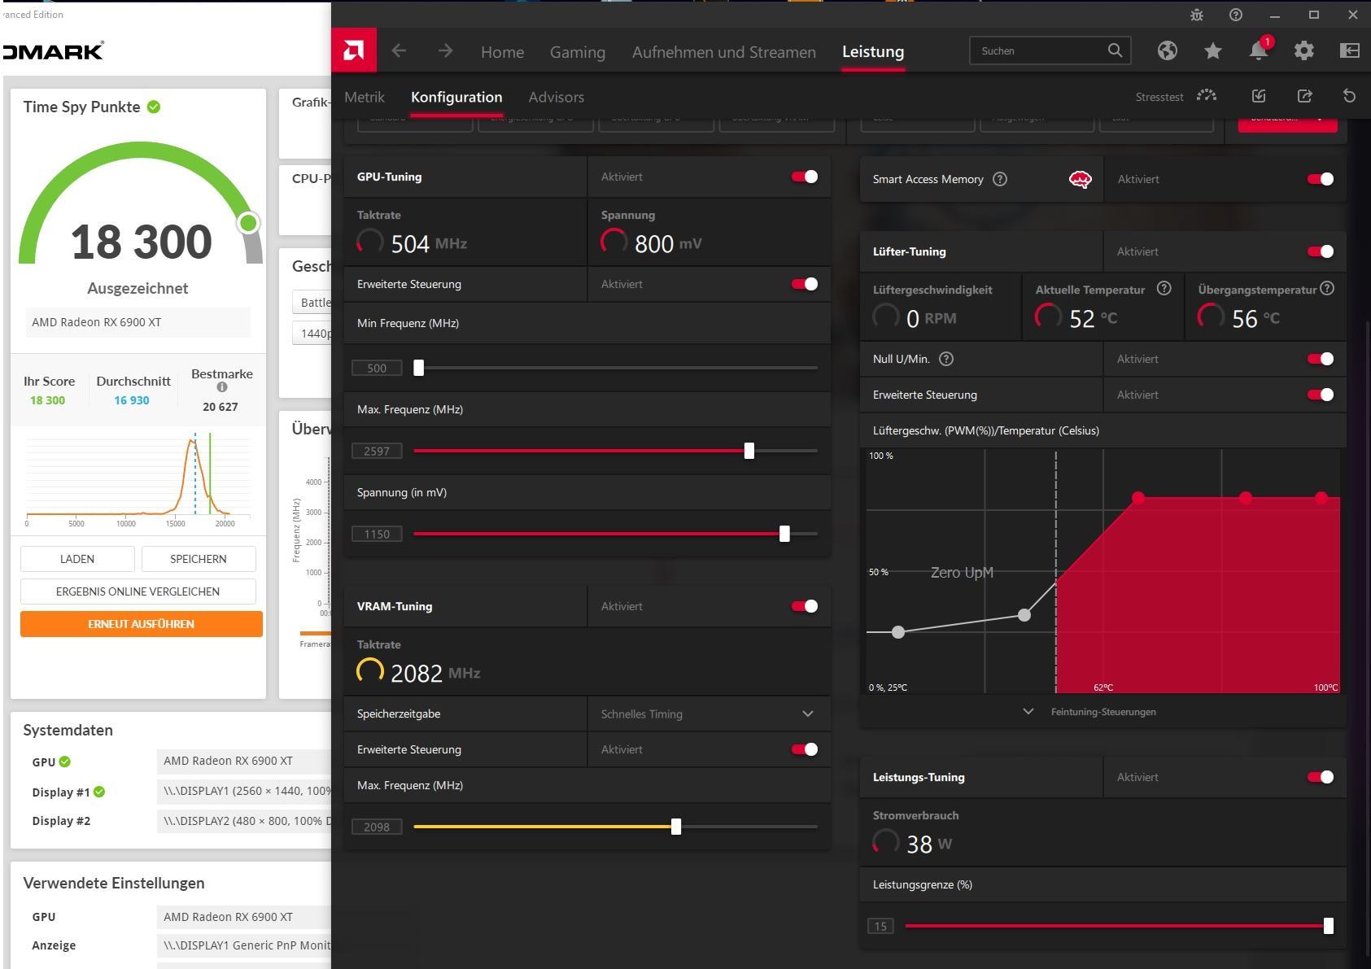Click ERGEBNIS ONLINE VERGLEICHEN button
Viewport: 1371px width, 969px height.
point(138,591)
